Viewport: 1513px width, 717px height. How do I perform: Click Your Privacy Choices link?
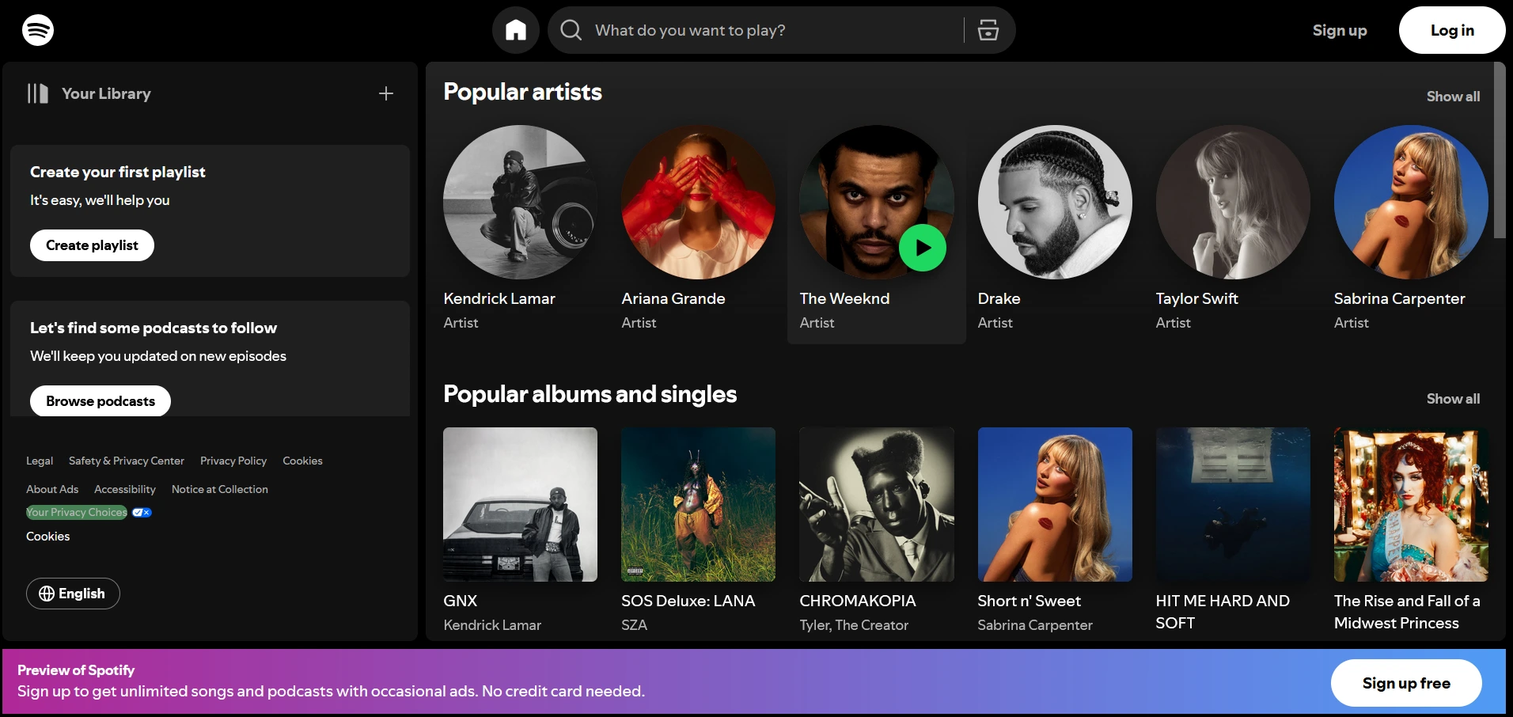click(77, 513)
